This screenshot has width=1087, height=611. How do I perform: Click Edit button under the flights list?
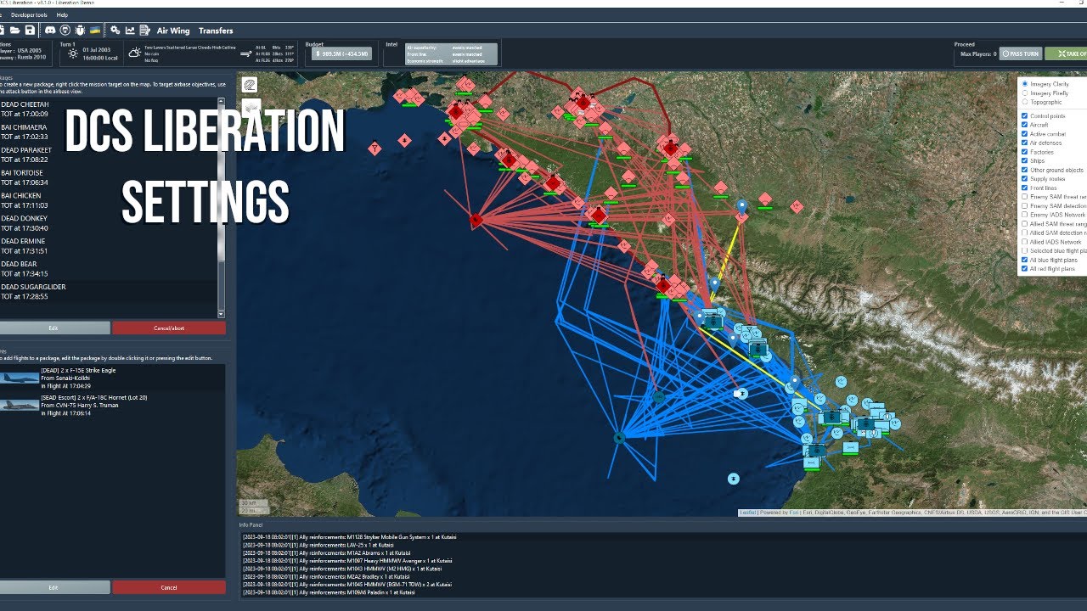click(54, 587)
